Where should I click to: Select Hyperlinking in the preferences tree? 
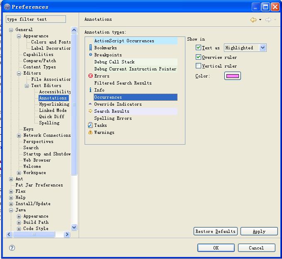54,104
